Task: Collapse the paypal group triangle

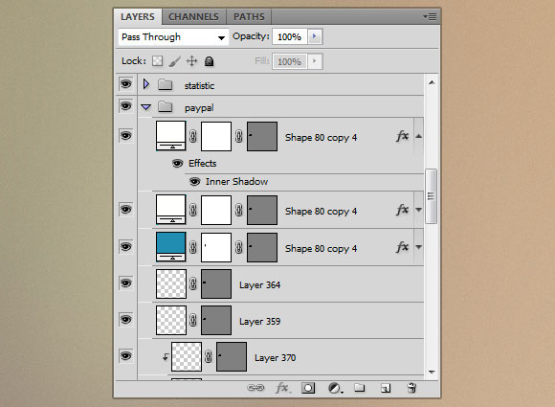Action: coord(145,107)
